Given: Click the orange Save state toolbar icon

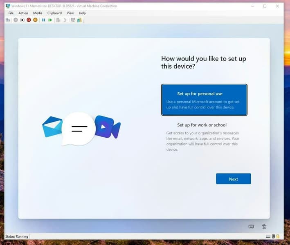Looking at the screenshot, I should click(35, 20).
